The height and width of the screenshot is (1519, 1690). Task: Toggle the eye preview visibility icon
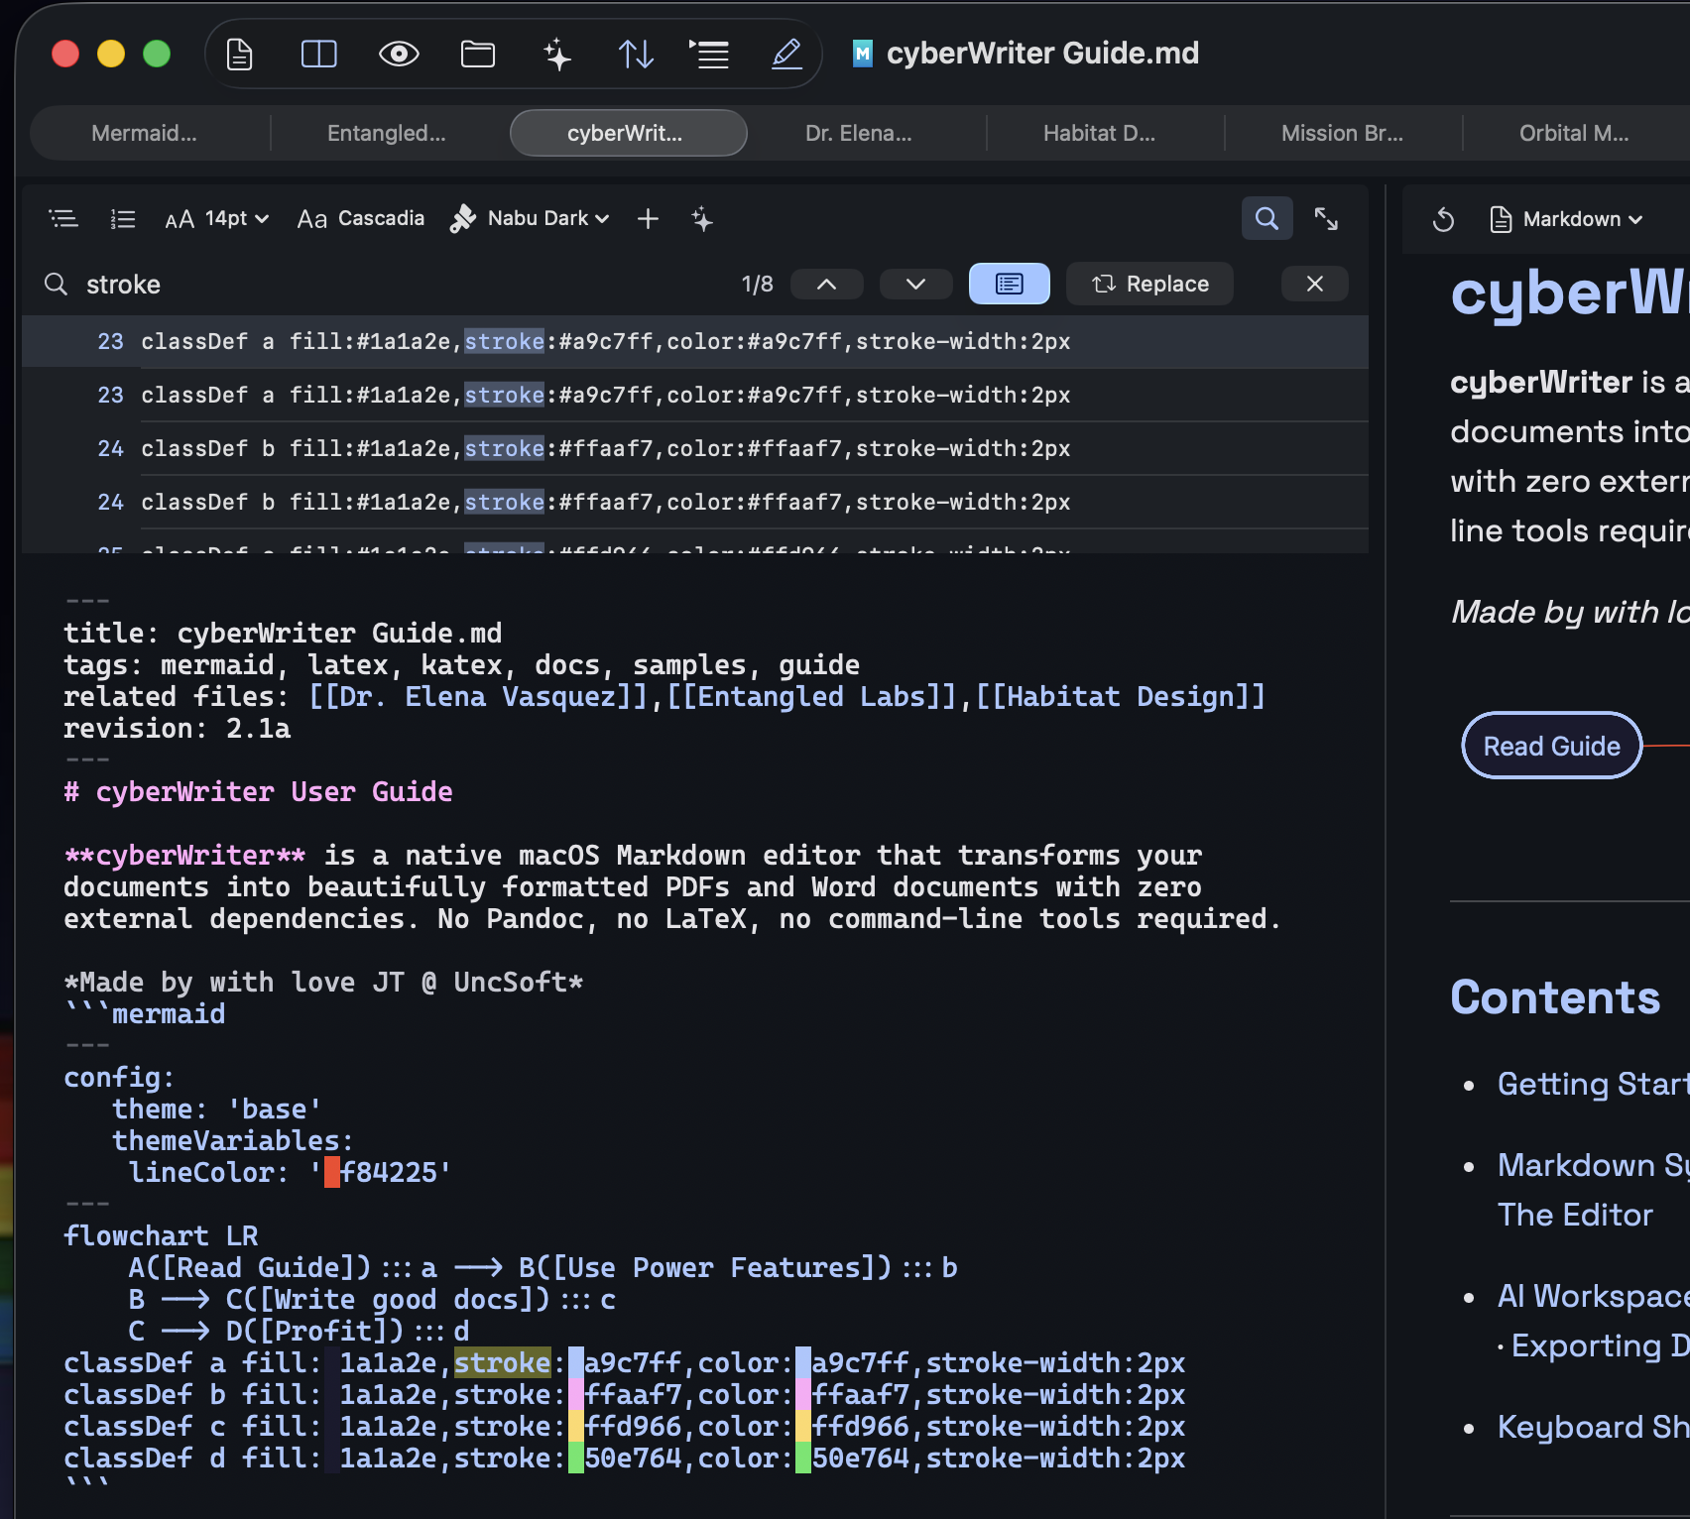click(x=399, y=54)
